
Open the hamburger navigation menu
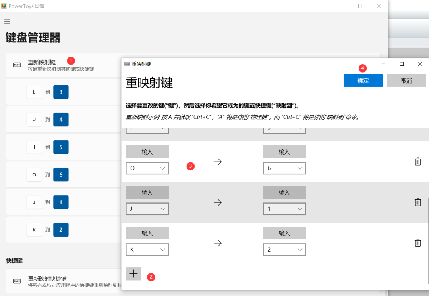tap(7, 21)
